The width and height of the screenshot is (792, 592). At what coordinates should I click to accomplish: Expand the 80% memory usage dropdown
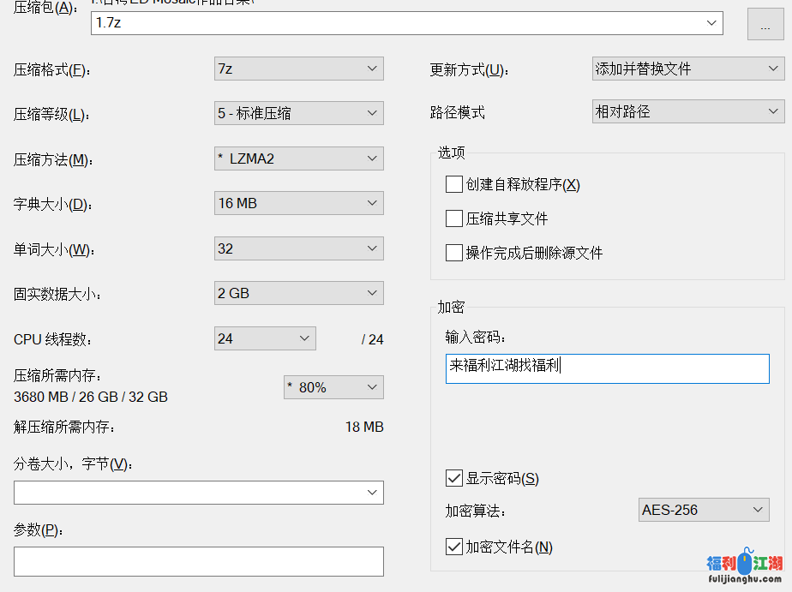tap(333, 387)
